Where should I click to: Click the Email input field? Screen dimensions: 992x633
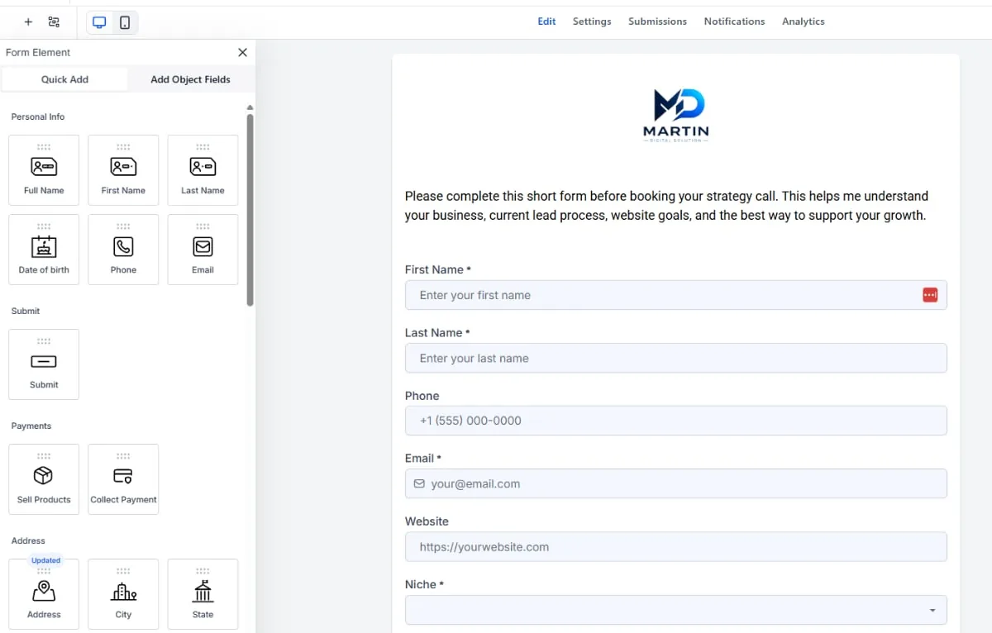click(x=675, y=483)
